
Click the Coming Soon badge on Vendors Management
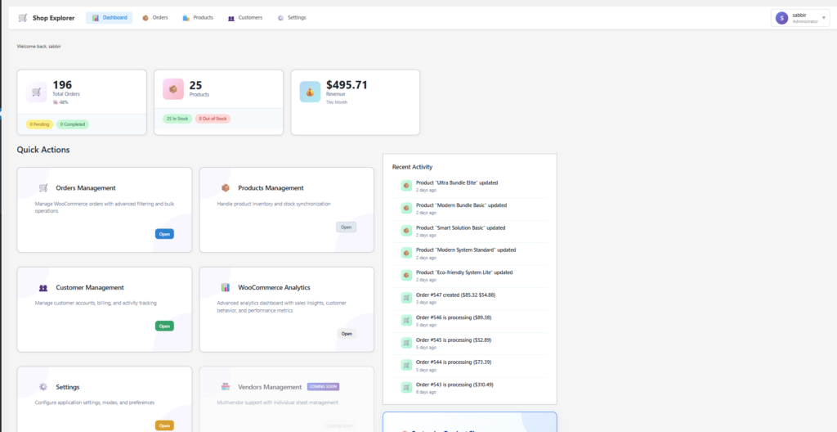pyautogui.click(x=324, y=386)
